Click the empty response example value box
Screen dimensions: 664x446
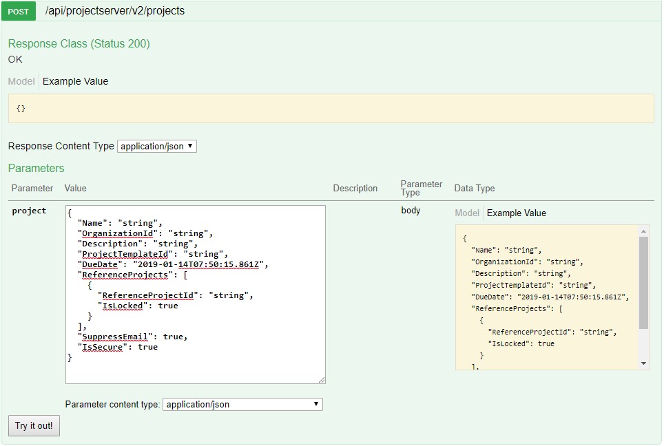331,108
